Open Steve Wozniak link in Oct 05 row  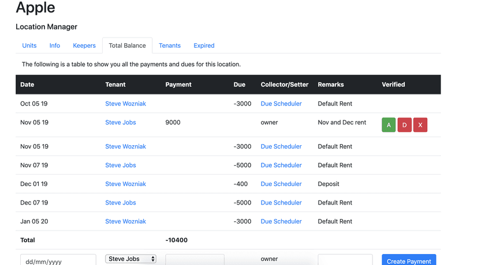tap(125, 104)
